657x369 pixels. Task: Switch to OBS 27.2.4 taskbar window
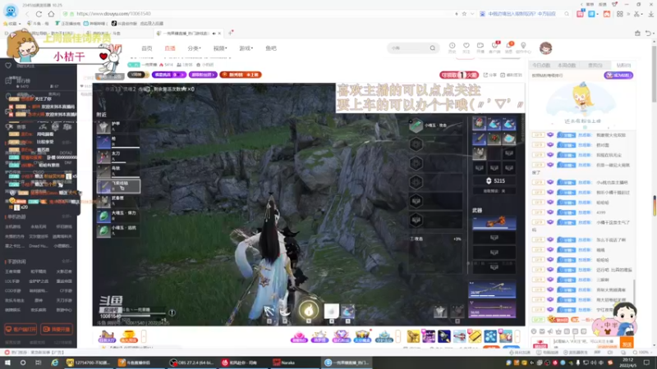[191, 362]
